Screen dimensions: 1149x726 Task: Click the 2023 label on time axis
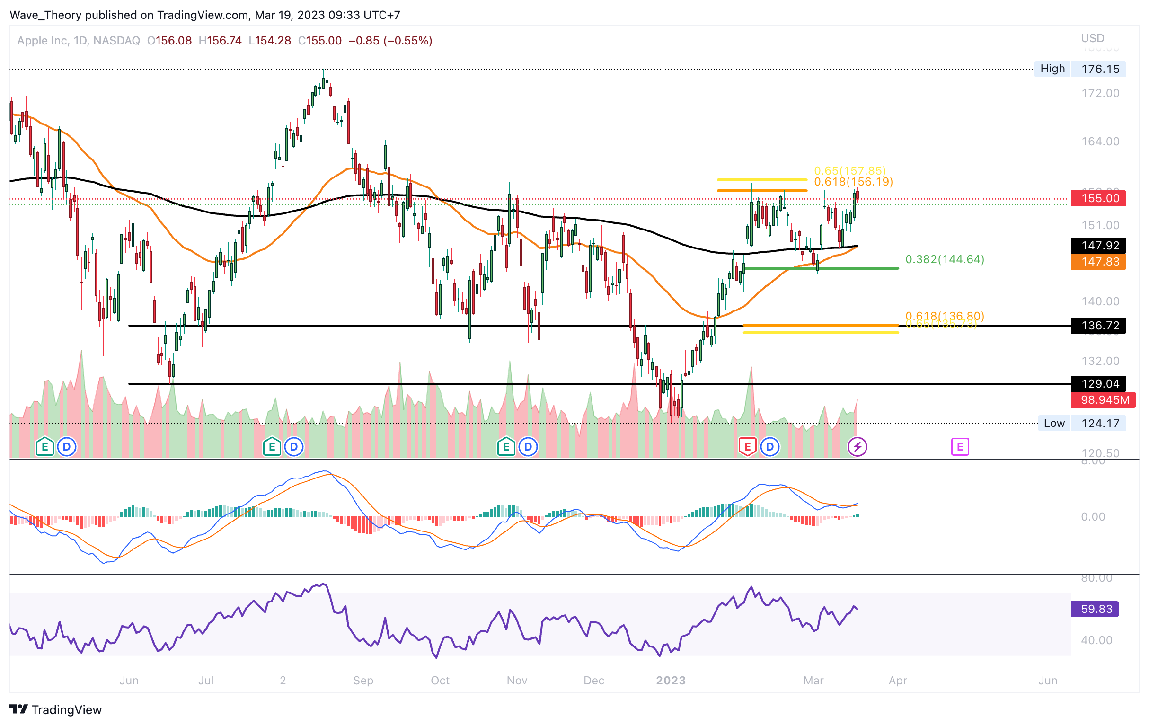671,680
